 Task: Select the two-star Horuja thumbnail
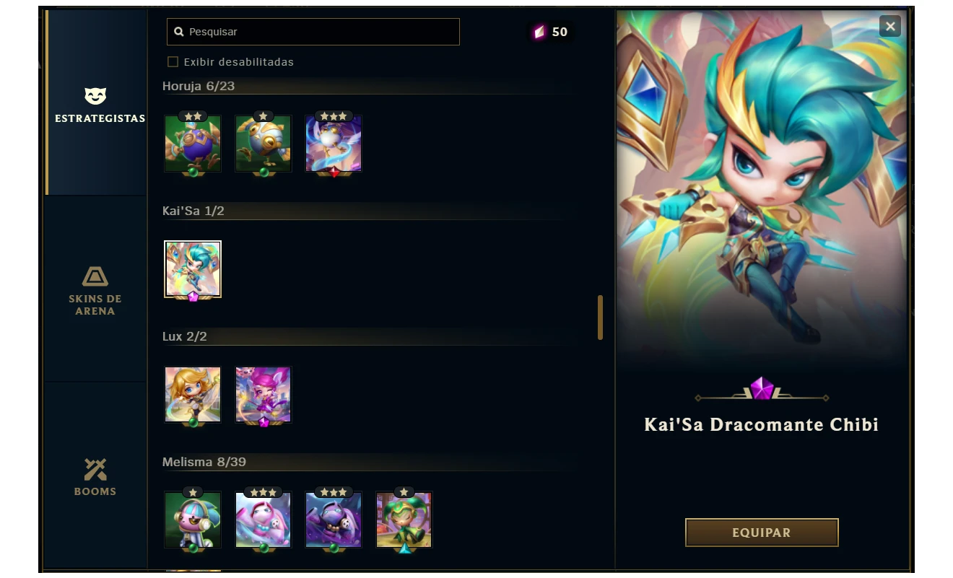(x=193, y=144)
